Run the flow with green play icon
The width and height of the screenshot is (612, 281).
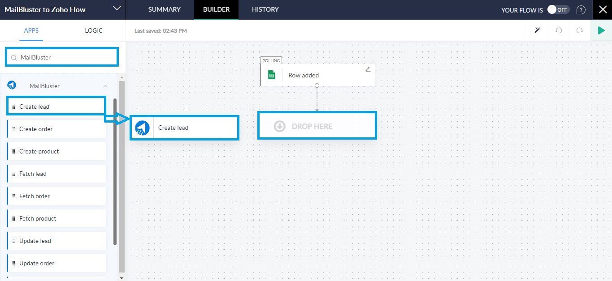point(601,30)
